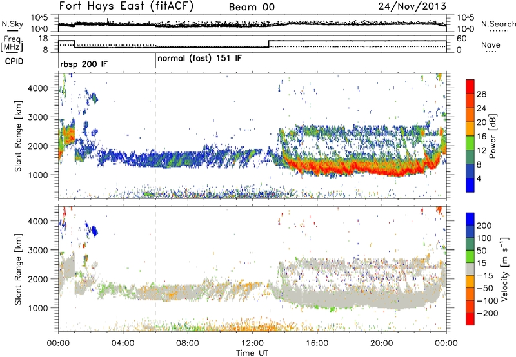Pick the blue top segment of velocity colorbar
Viewport: 516px width, 357px height.
(470, 219)
